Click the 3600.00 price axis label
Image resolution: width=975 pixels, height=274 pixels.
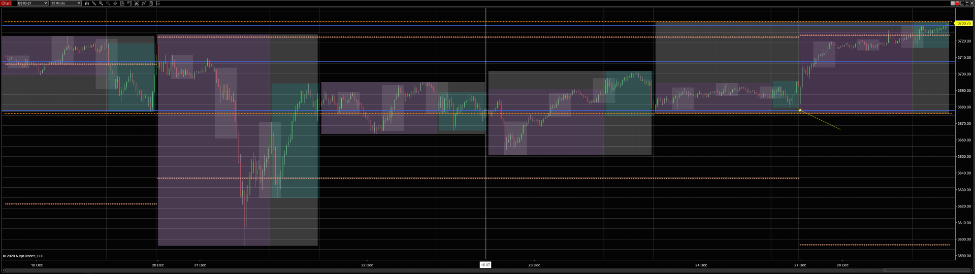click(964, 239)
